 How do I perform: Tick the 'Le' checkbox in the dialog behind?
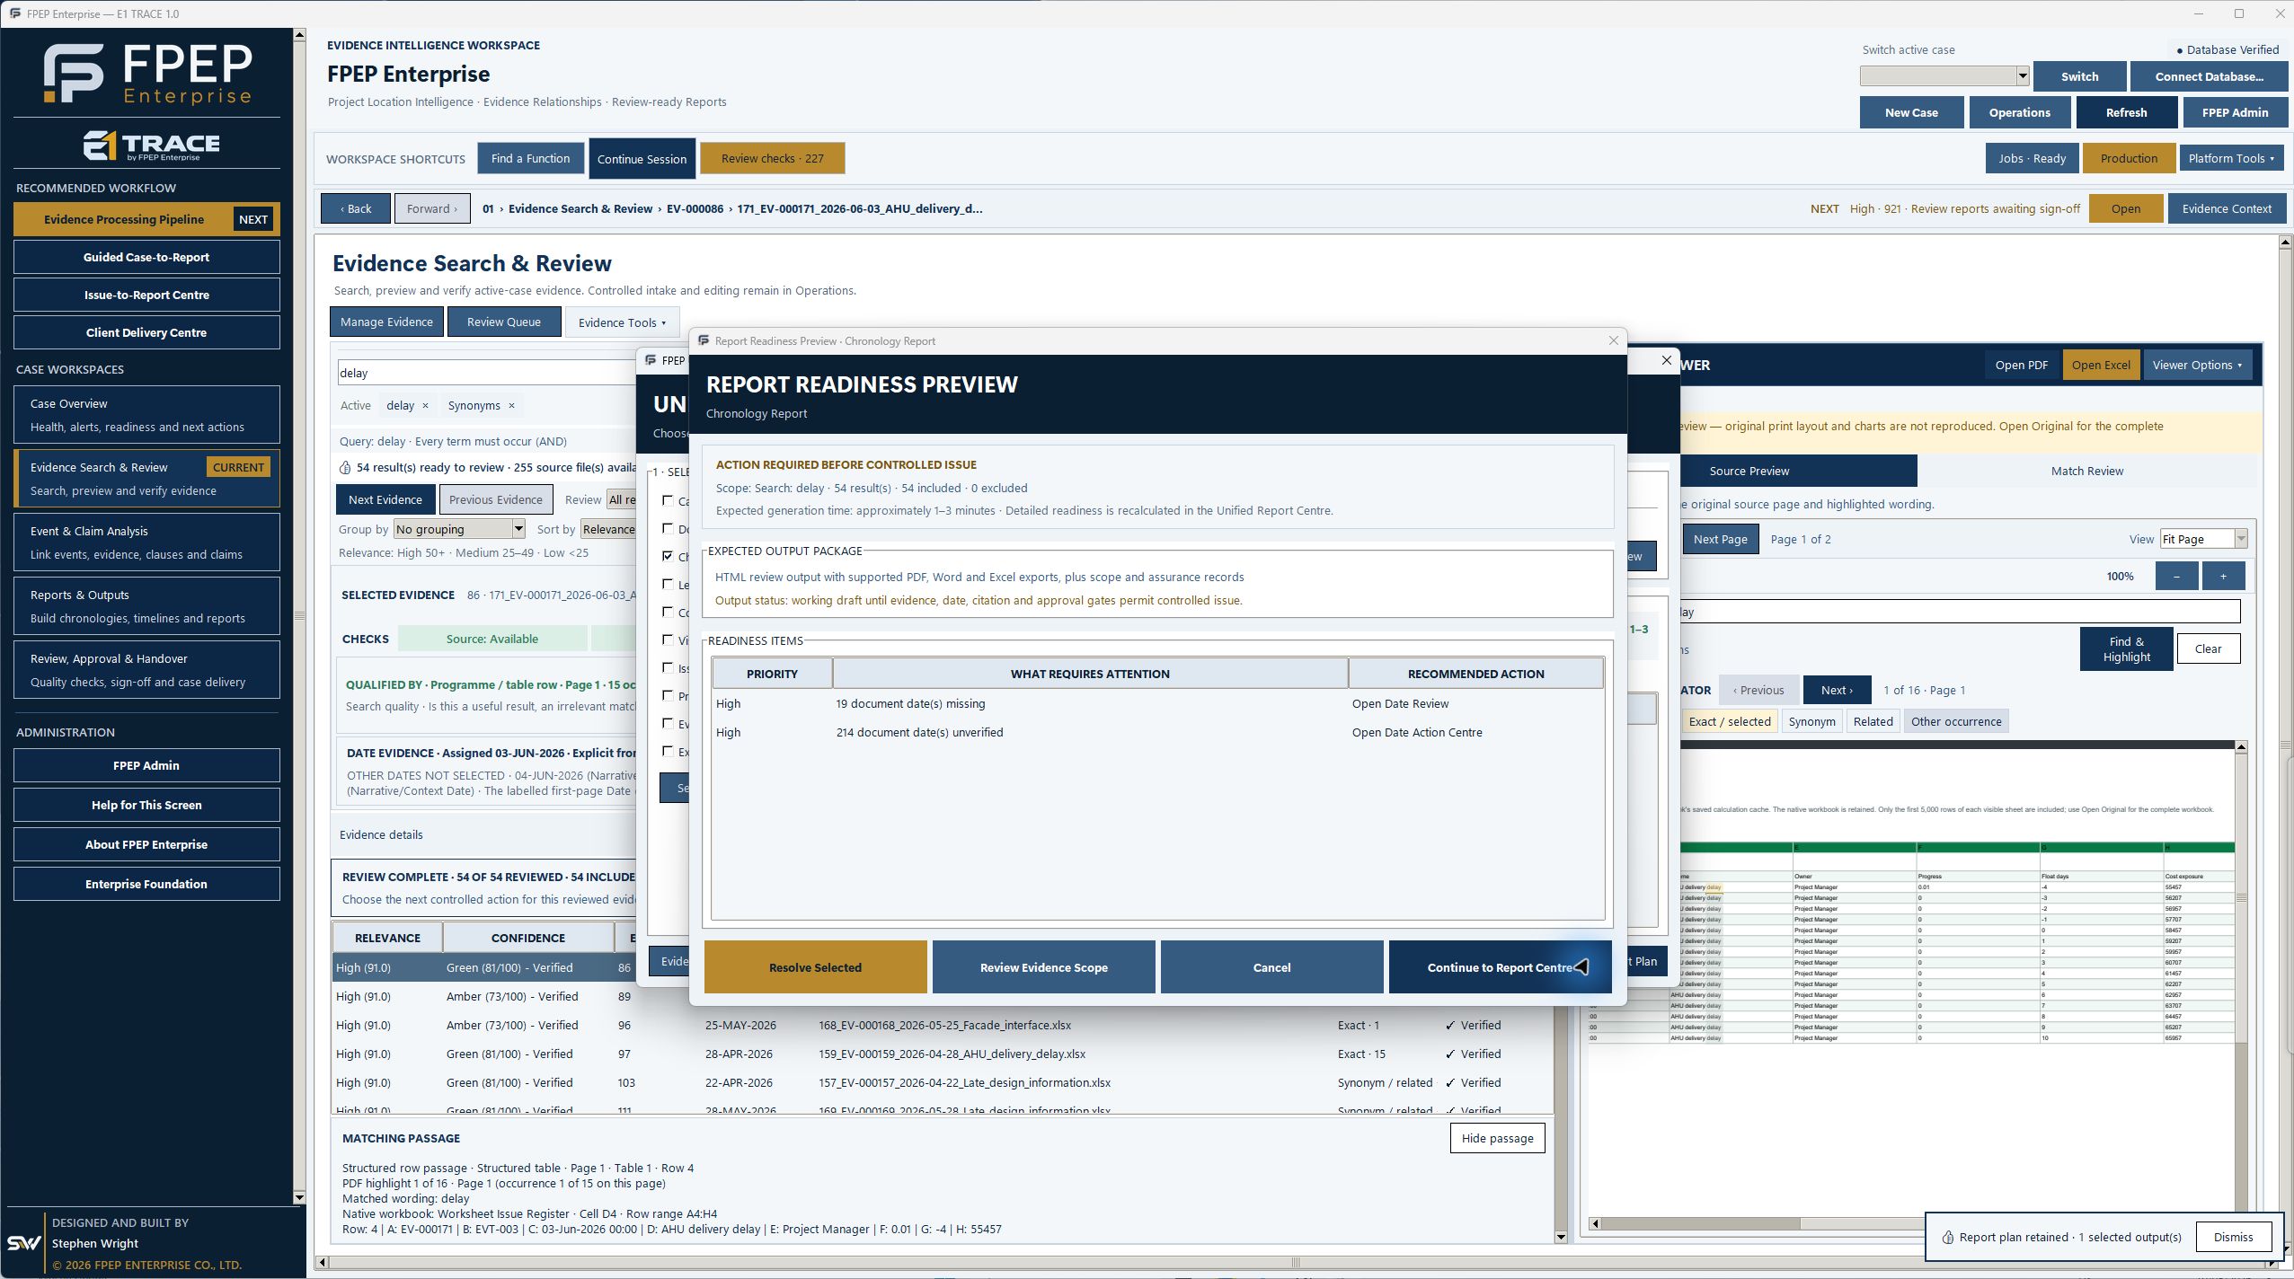tap(668, 584)
